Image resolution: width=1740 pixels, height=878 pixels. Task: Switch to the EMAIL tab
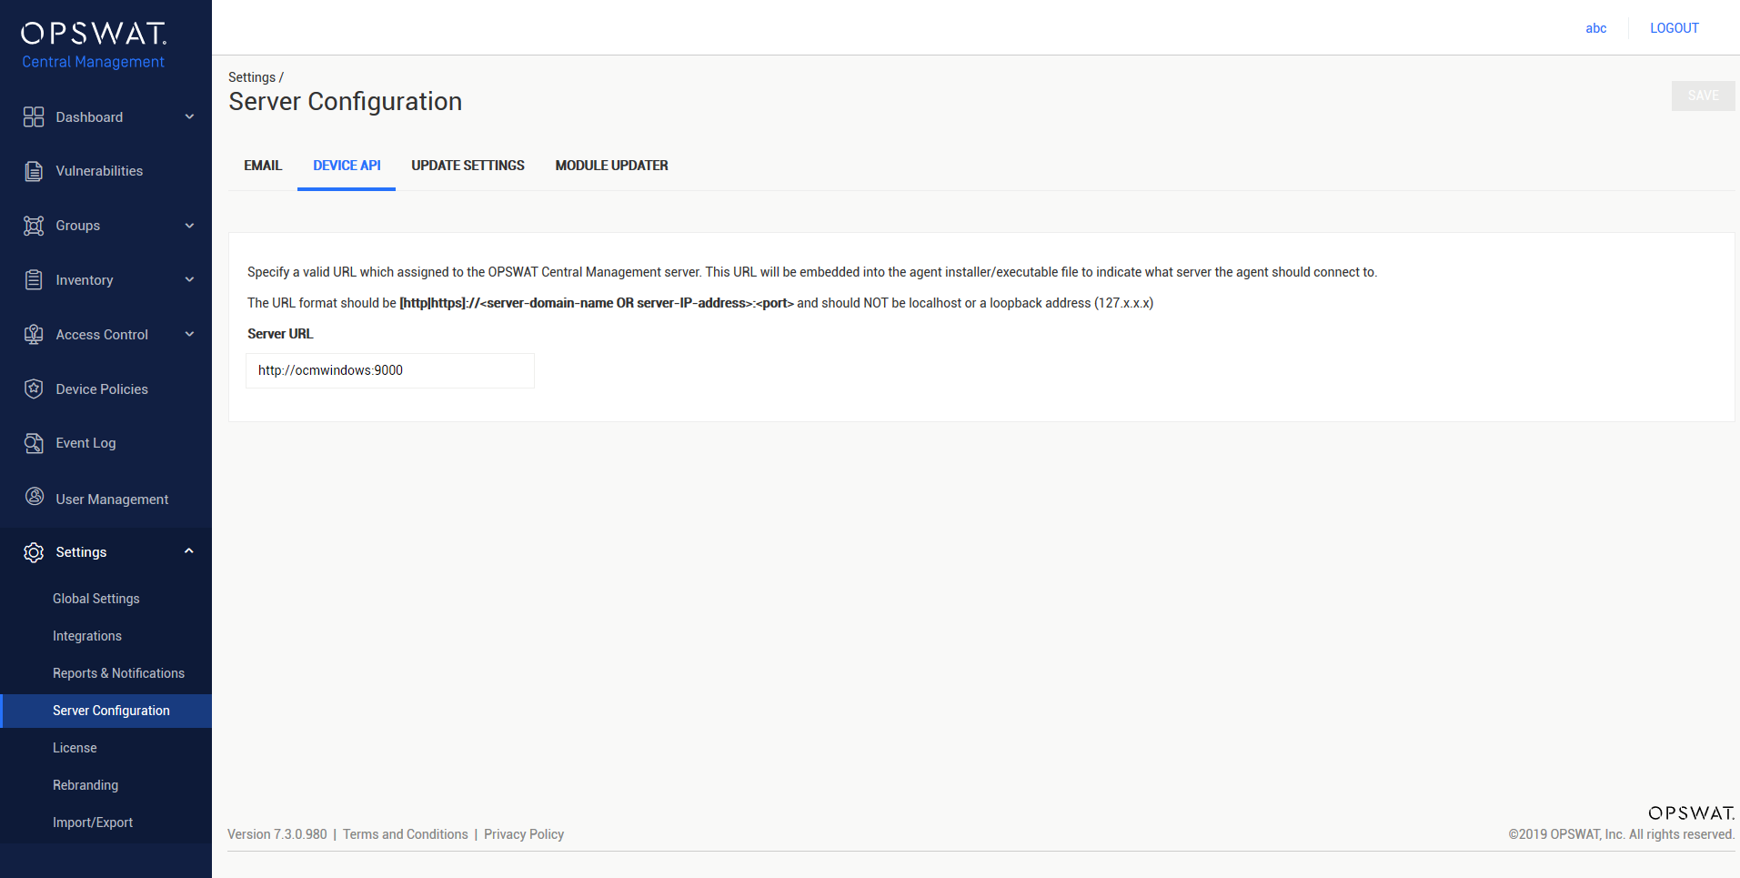(x=263, y=166)
